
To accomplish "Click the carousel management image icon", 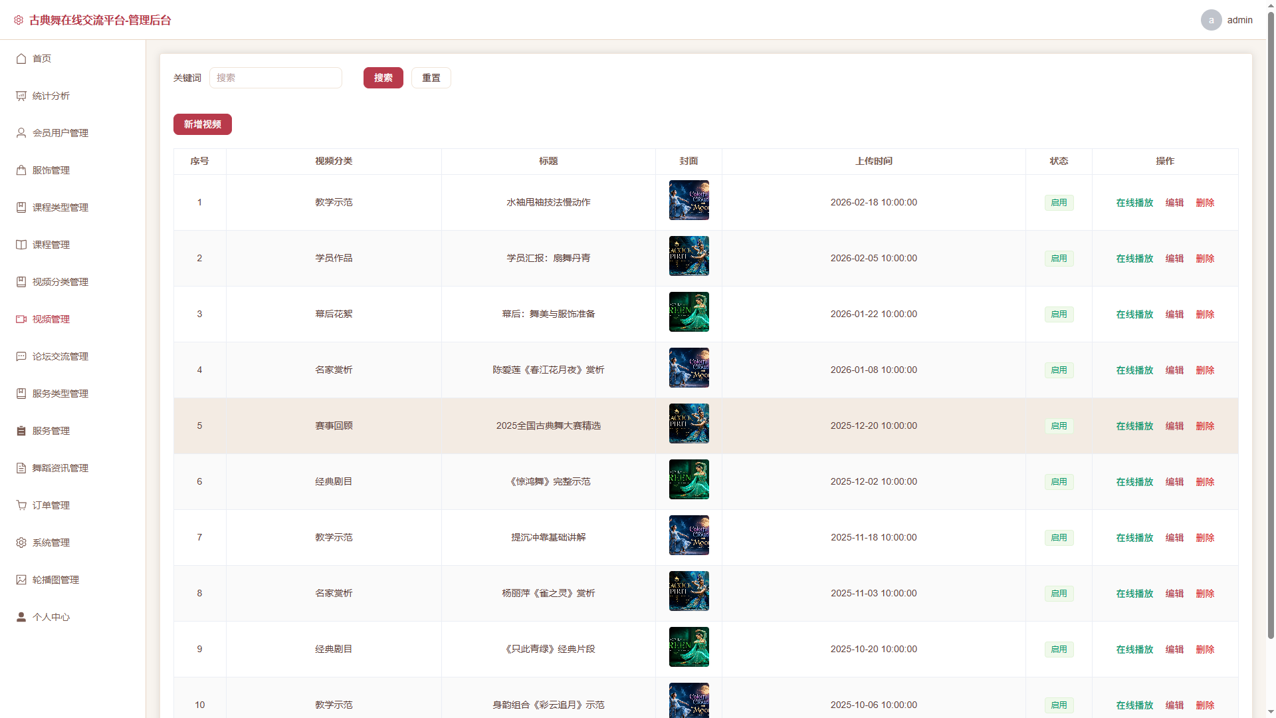I will (x=21, y=580).
